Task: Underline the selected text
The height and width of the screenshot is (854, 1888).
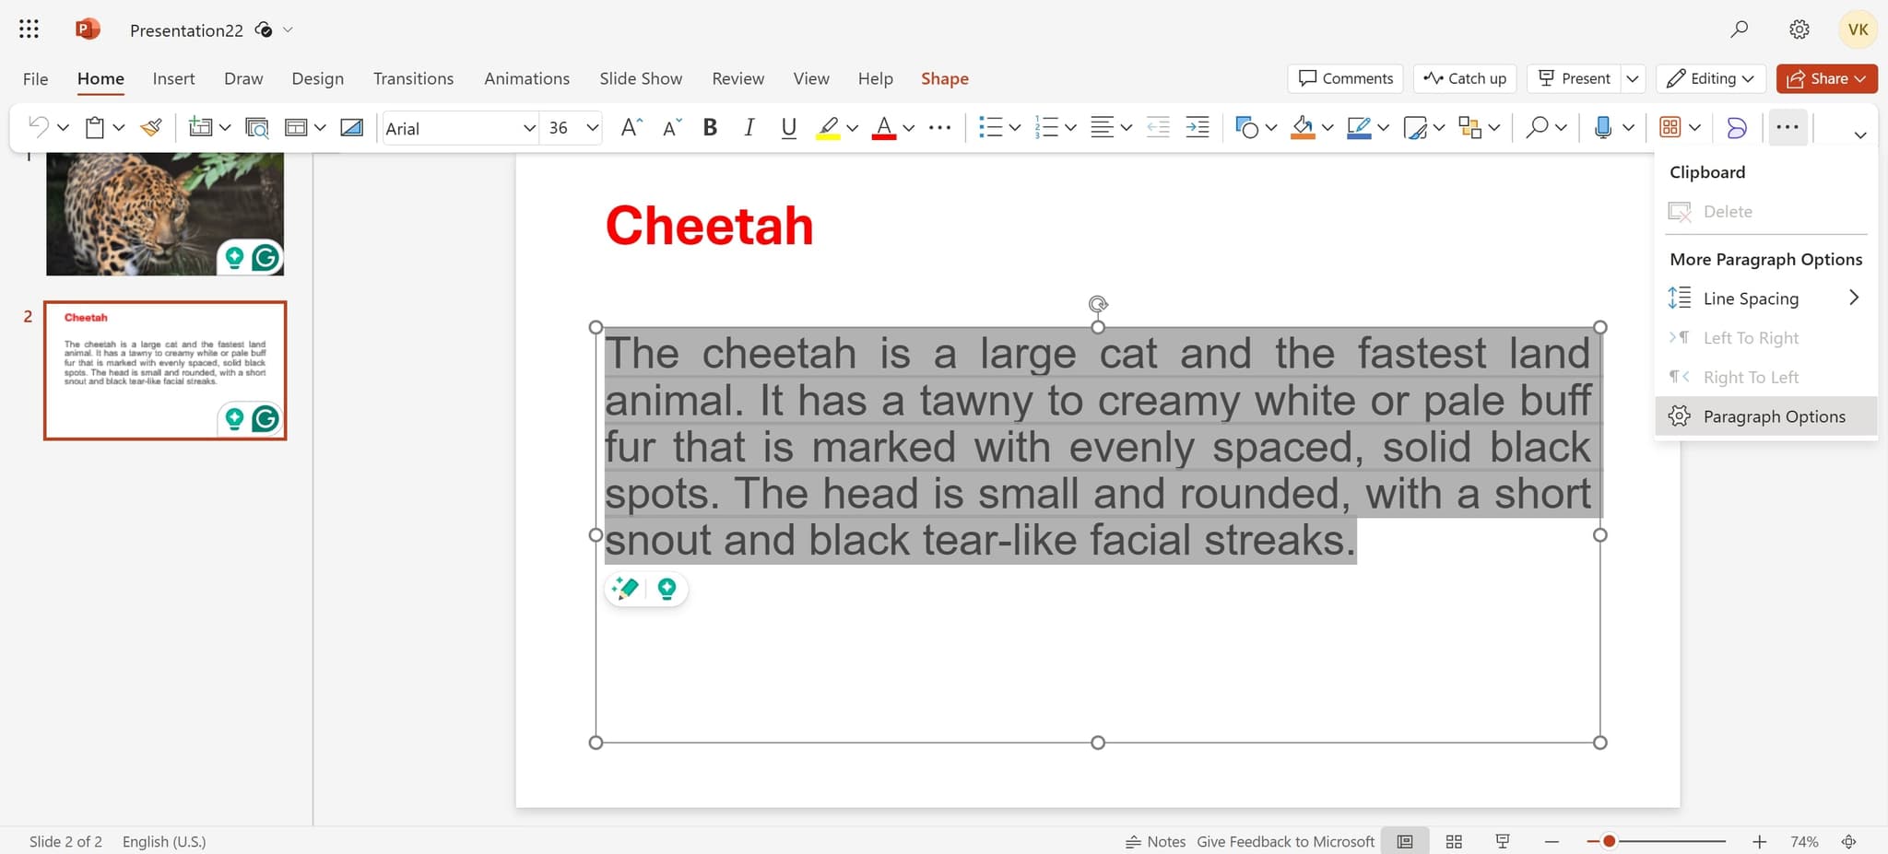Action: 788,127
